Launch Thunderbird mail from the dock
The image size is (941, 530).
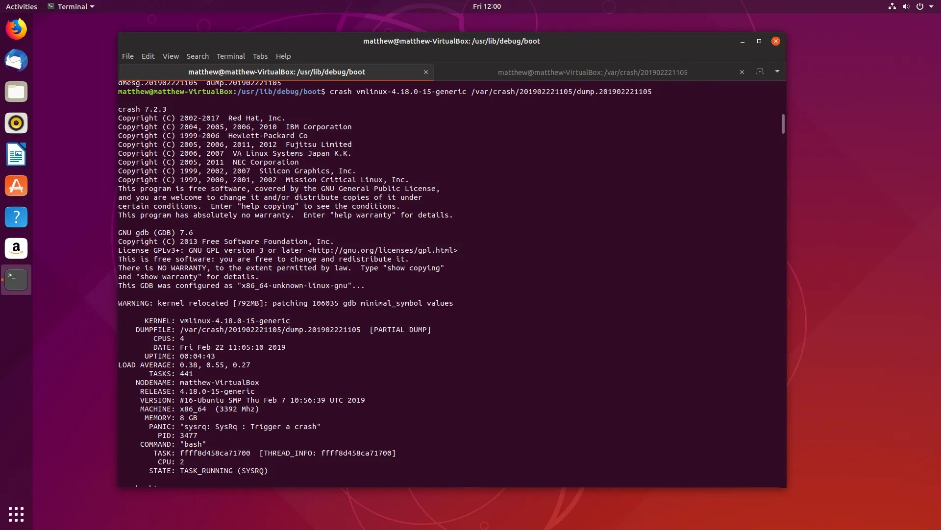pos(16,61)
